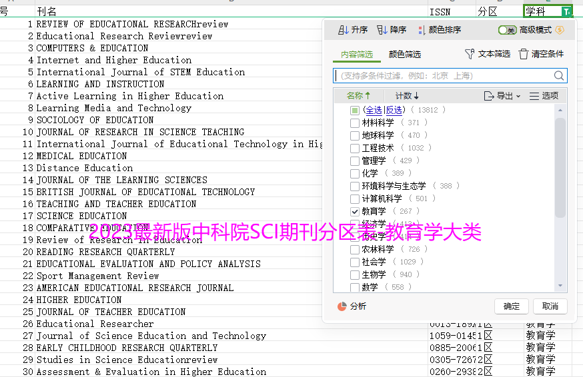Sort by color using 颜色排序

tap(421, 30)
